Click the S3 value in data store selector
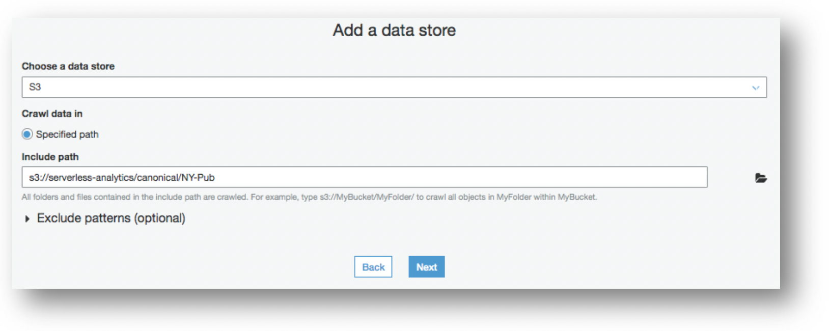 (x=35, y=87)
